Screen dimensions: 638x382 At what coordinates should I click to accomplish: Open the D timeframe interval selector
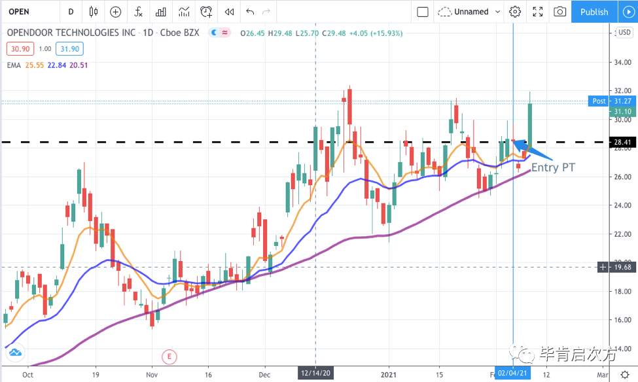tap(71, 12)
